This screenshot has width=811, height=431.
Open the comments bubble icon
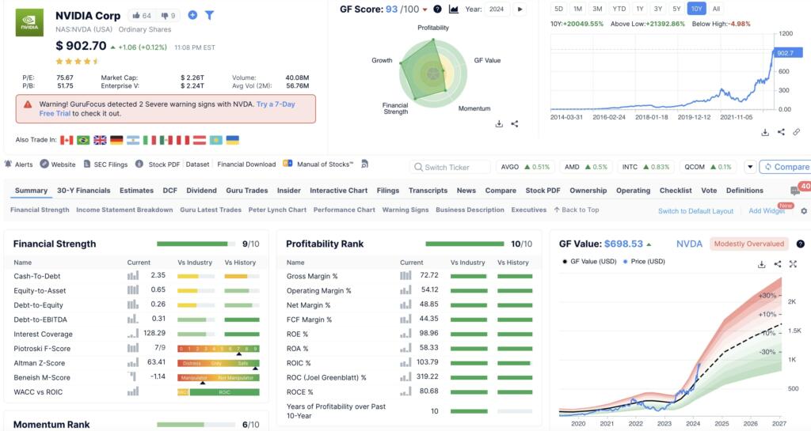[794, 191]
